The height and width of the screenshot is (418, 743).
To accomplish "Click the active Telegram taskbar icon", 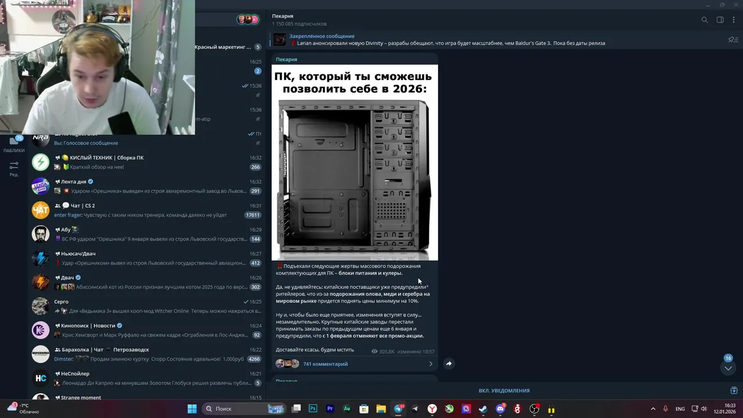I will point(399,409).
